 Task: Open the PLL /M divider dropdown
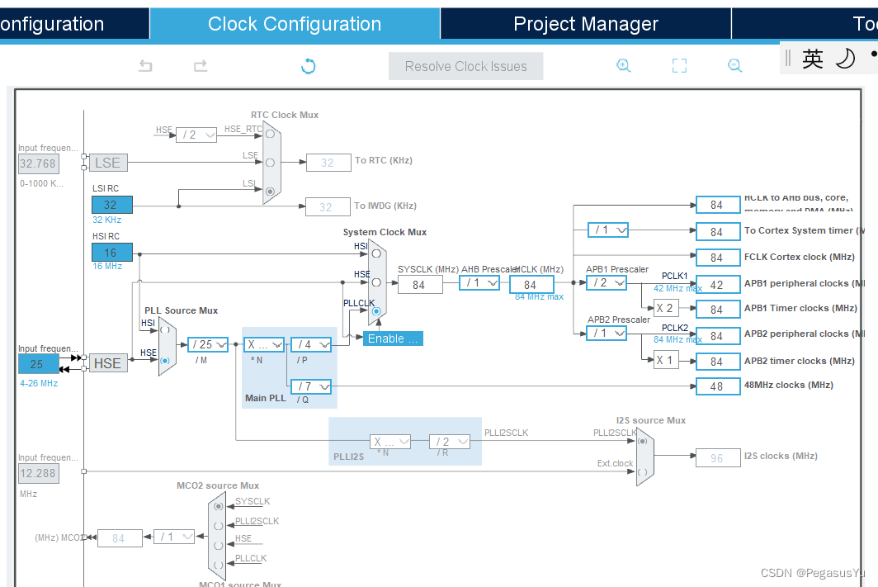(x=207, y=344)
